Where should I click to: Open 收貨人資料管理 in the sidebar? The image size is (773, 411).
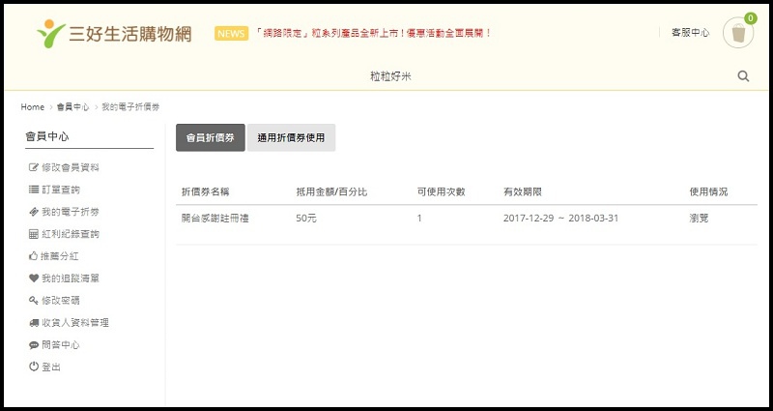click(x=75, y=323)
